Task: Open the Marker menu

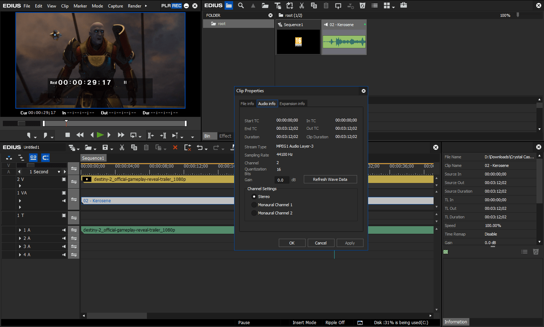Action: [80, 6]
